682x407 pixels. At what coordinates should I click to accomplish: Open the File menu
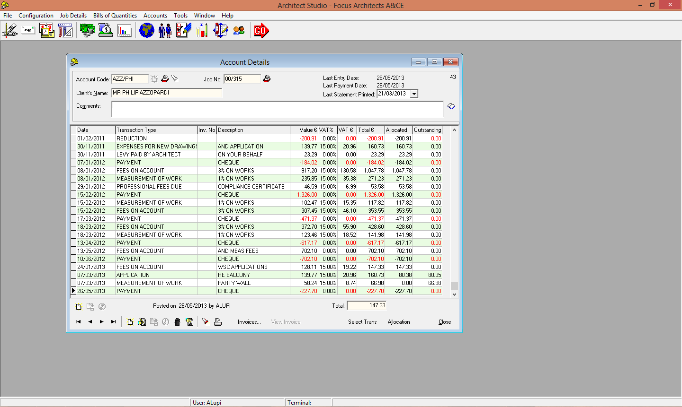(x=8, y=16)
